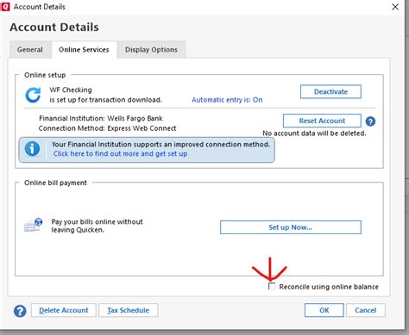Confirm with the OK button
The height and width of the screenshot is (335, 409).
(324, 310)
